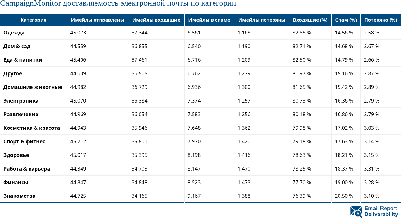
Task: Sort by the Спам (%) column header
Action: (345, 19)
